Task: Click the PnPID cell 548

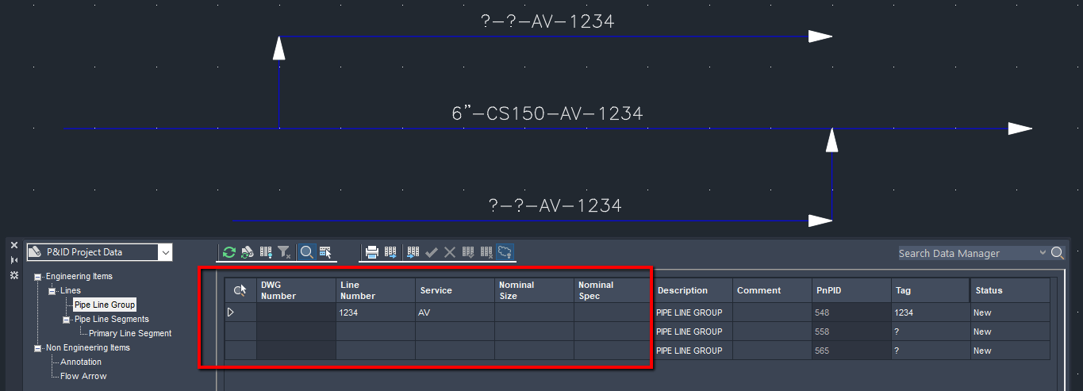Action: coord(851,312)
